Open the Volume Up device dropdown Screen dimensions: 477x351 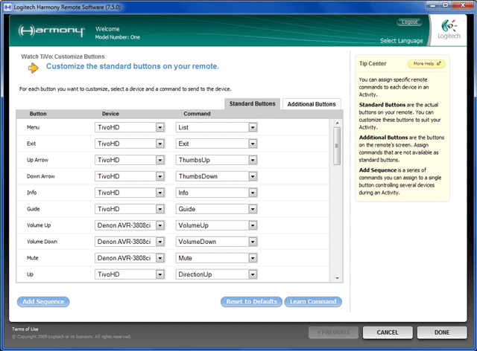click(x=130, y=225)
